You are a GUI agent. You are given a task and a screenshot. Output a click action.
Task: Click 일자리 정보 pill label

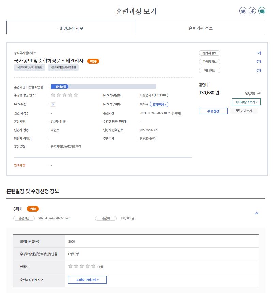[x=210, y=53]
